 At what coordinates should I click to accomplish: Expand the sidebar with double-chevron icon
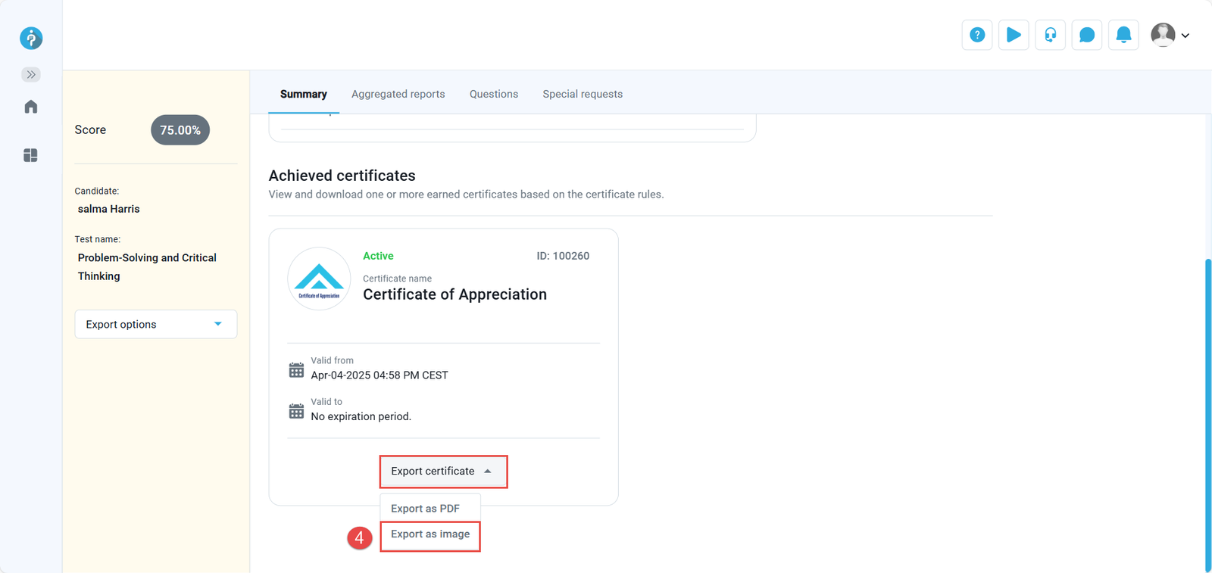31,74
